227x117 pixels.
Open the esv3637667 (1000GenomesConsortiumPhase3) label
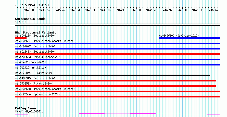[x=46, y=41]
